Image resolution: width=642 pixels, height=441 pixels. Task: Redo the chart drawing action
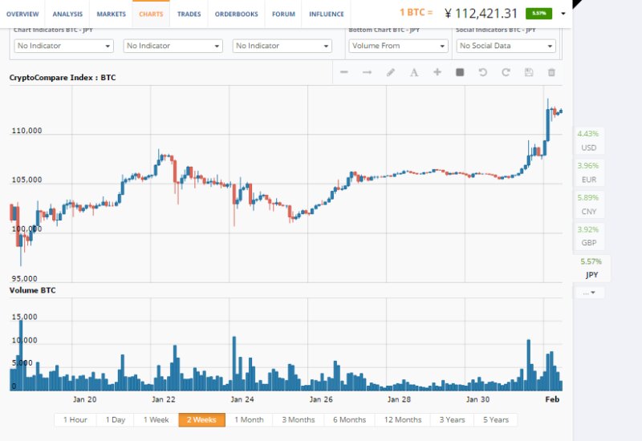506,72
